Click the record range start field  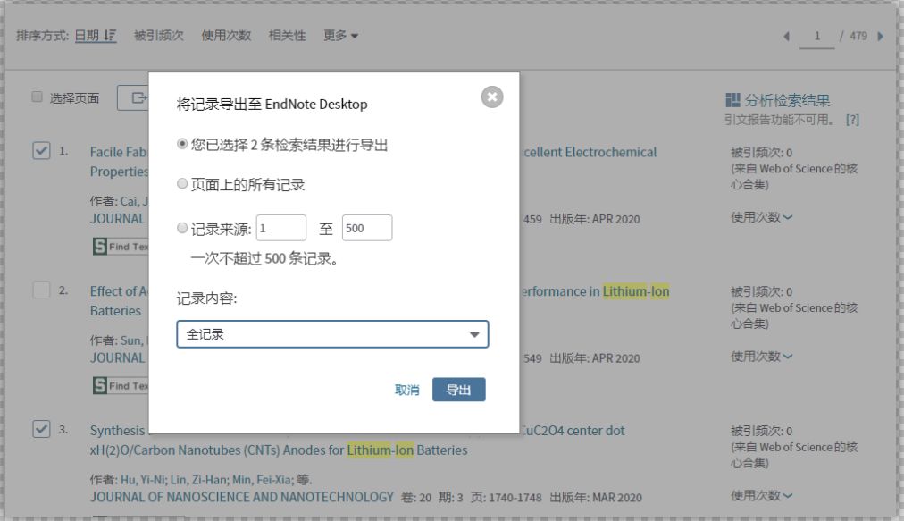281,228
